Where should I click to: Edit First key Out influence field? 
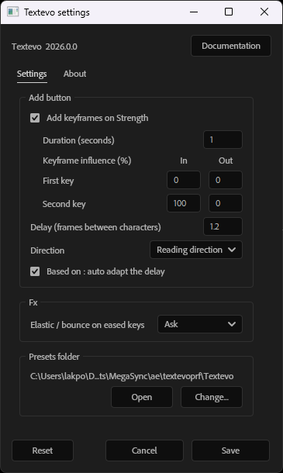tap(226, 180)
